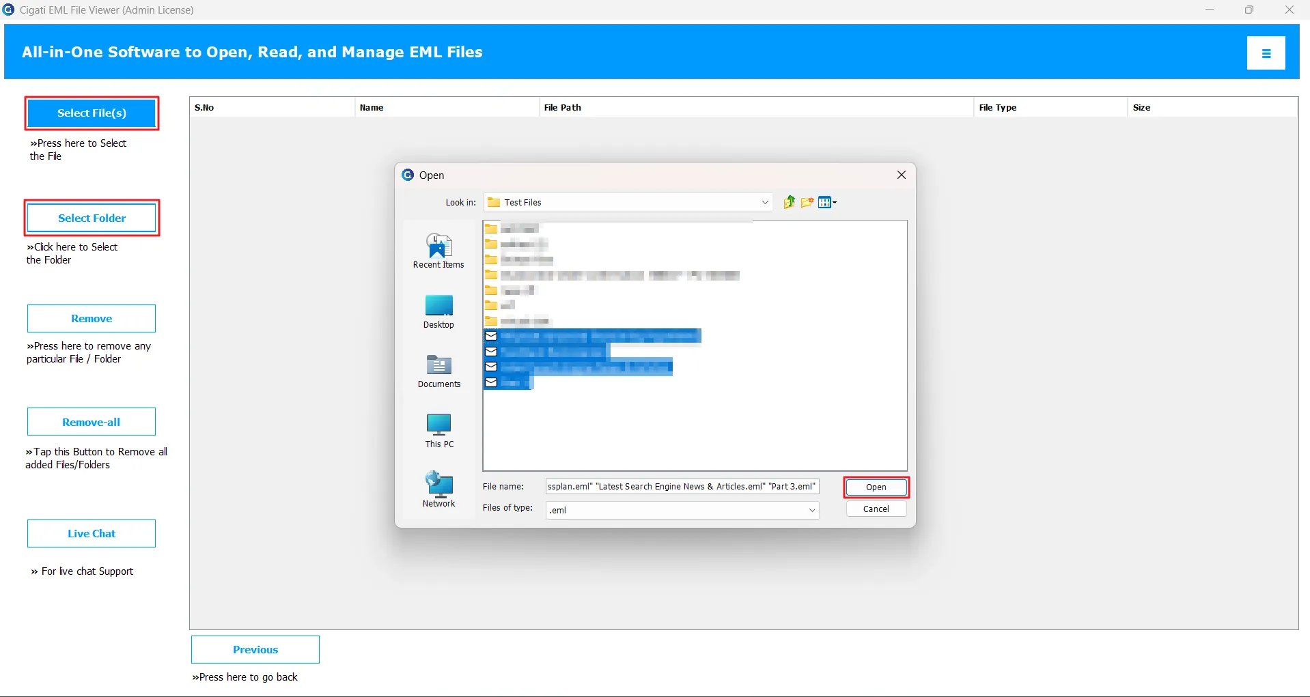The image size is (1310, 697).
Task: Click the 'Tap this Button to Remove all' hint
Action: [96, 458]
